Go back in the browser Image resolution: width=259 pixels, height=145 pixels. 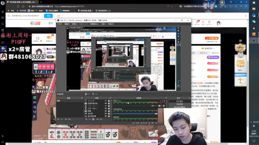8,6
